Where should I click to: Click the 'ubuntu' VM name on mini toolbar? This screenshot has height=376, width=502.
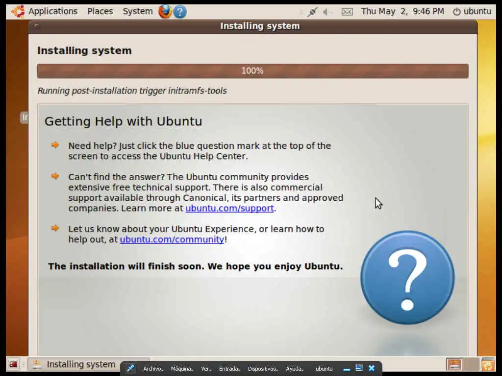324,369
